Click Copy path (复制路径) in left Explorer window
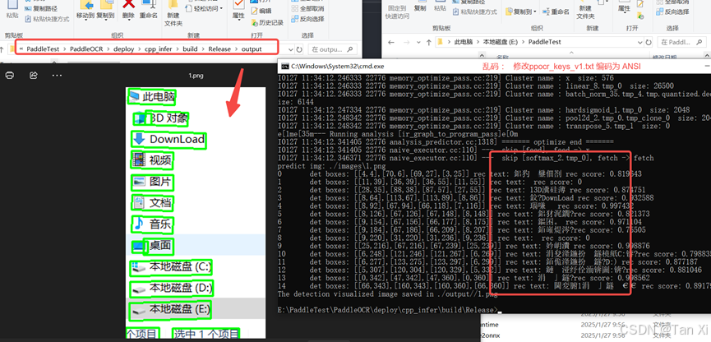The width and height of the screenshot is (711, 342). point(41,8)
